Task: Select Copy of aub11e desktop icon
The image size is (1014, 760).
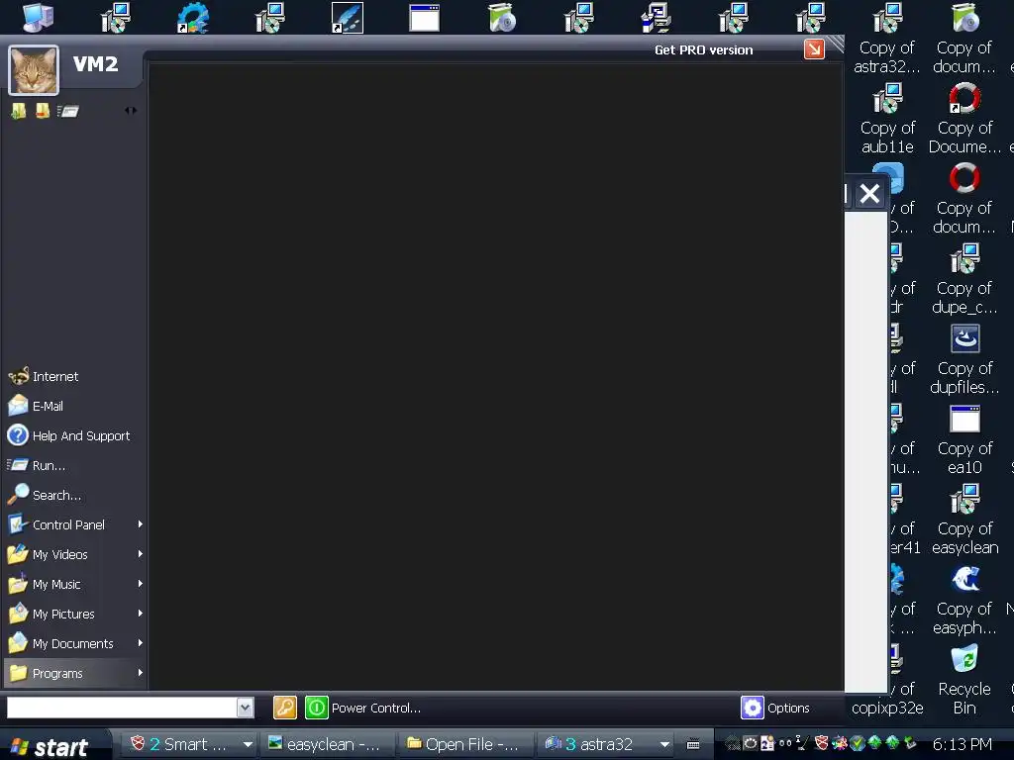Action: (x=887, y=120)
